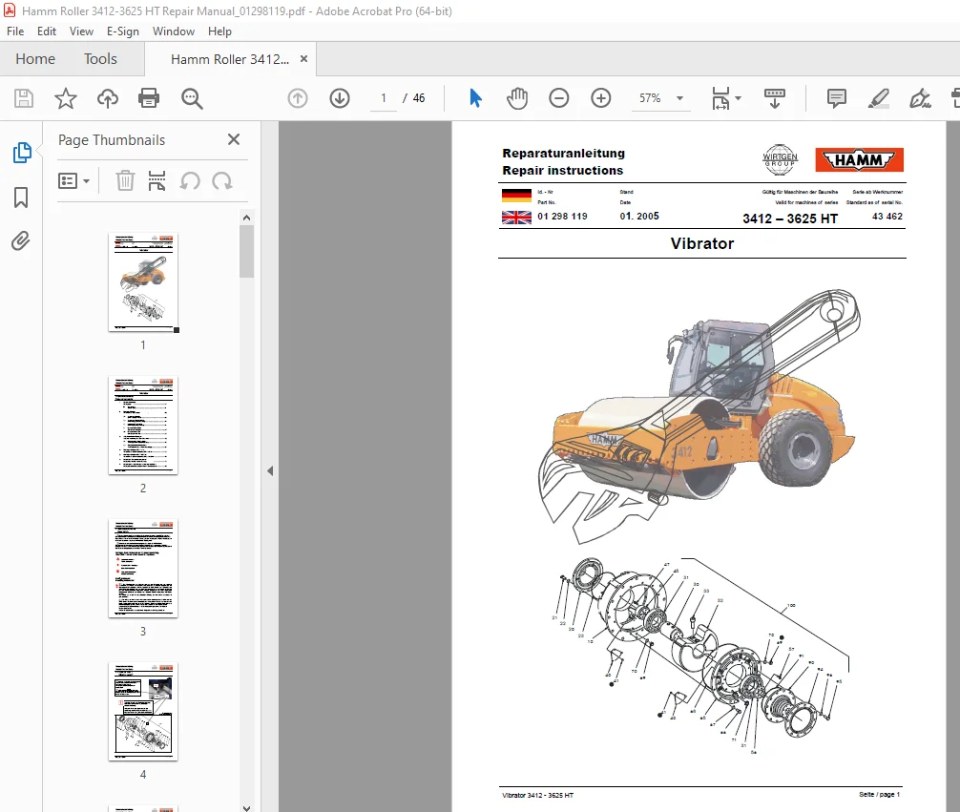The height and width of the screenshot is (812, 960).
Task: Select page 3 thumbnail
Action: click(142, 569)
